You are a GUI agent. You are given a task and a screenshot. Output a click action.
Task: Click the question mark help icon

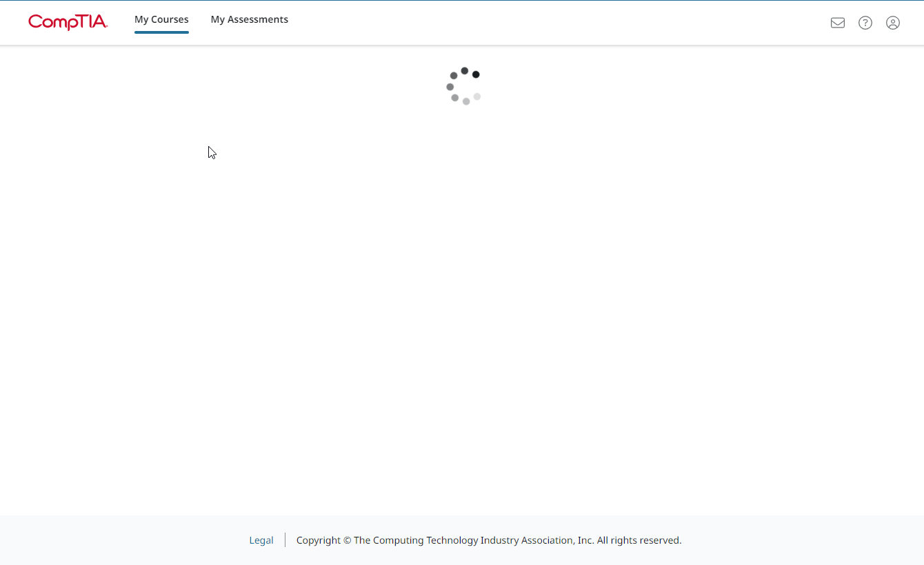point(865,23)
